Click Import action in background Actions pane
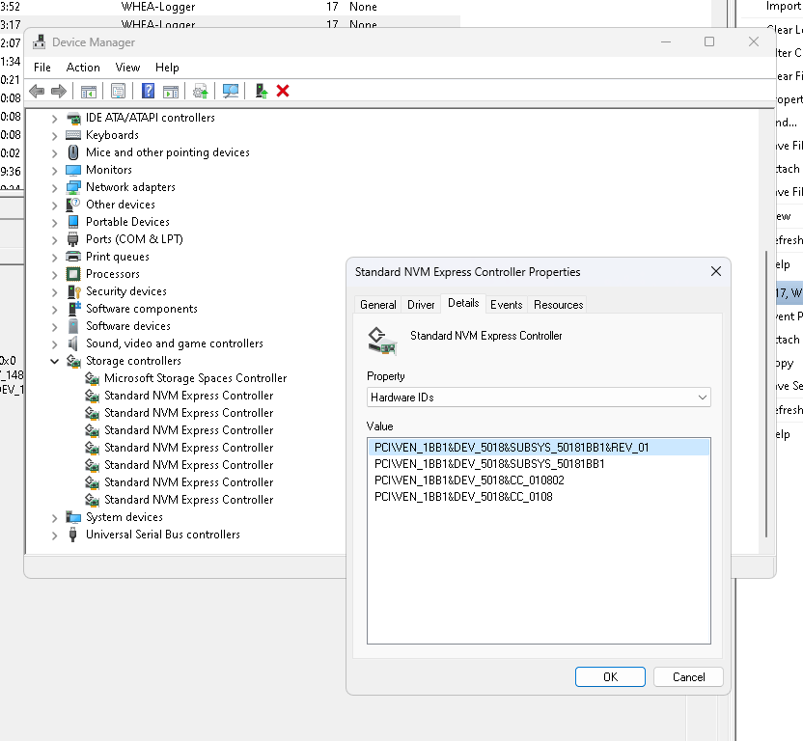Screen dimensions: 803x741 (x=784, y=6)
